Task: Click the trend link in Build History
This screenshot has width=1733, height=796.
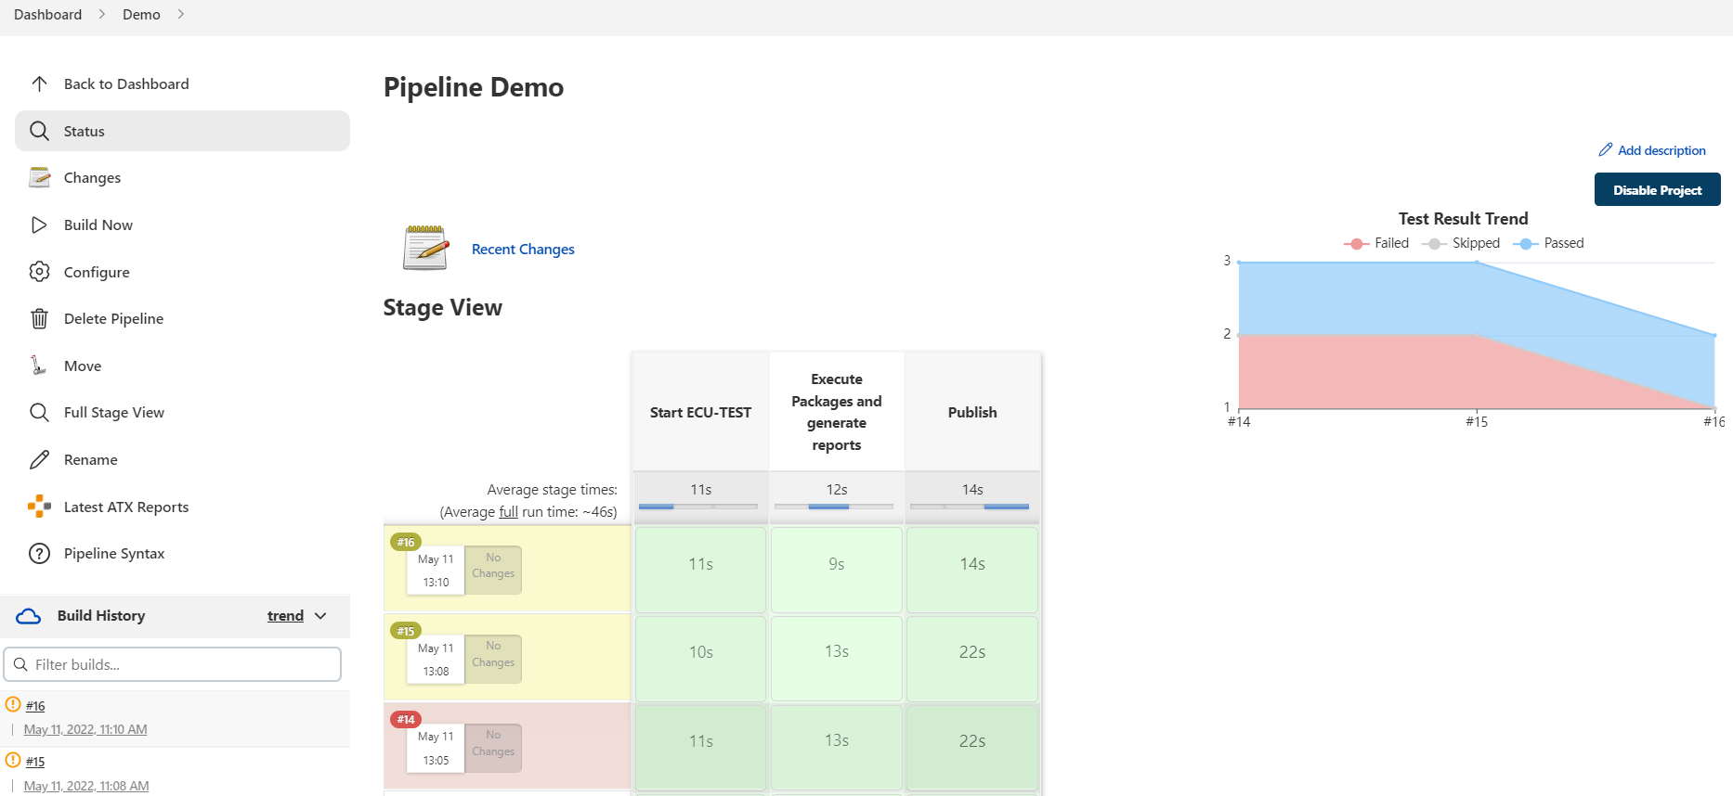Action: point(285,616)
